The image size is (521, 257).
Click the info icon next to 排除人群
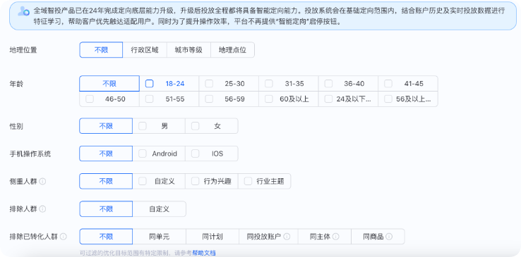tap(42, 209)
